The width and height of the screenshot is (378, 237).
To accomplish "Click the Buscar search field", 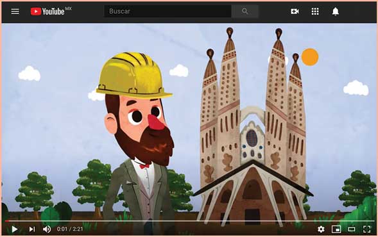I will click(x=168, y=12).
